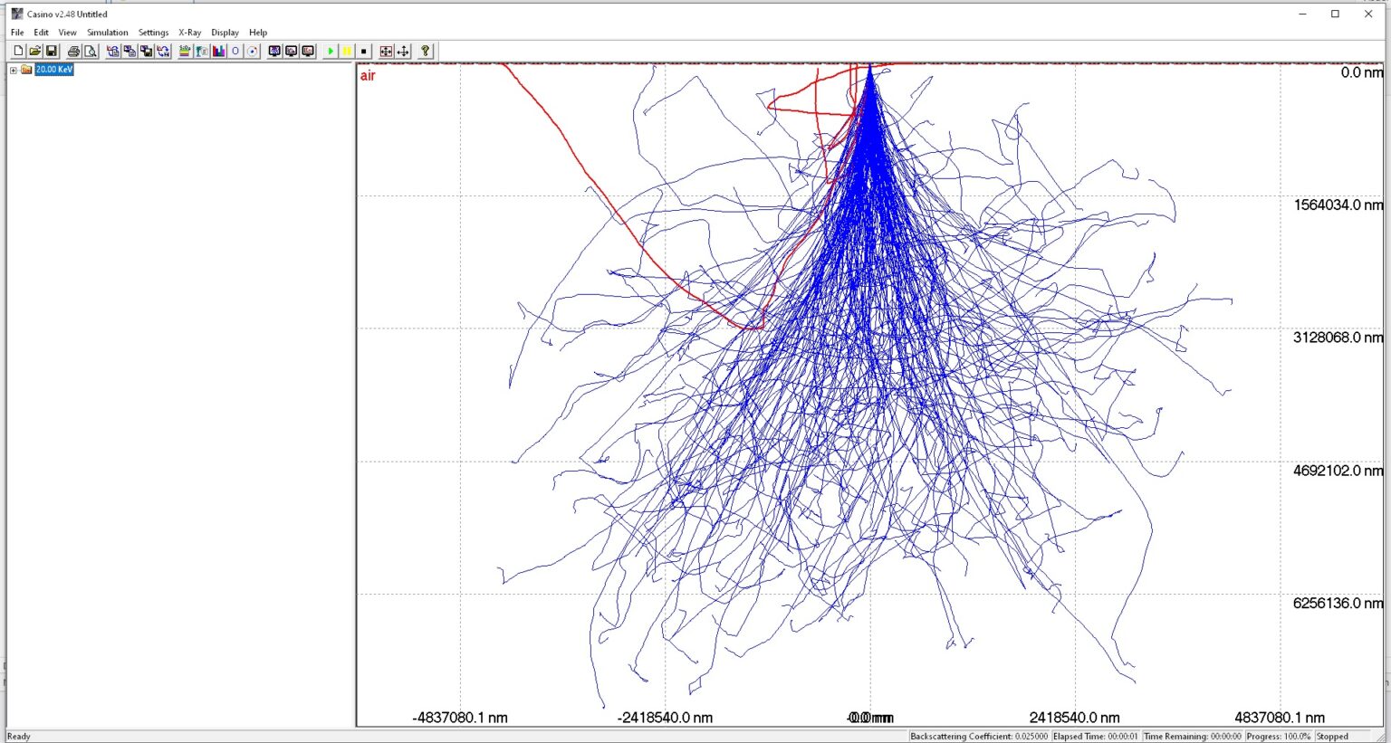The height and width of the screenshot is (743, 1391).
Task: Pause the simulation with the yellow pause button
Action: click(346, 52)
